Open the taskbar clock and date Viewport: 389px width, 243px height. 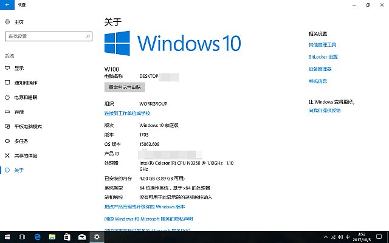click(362, 237)
